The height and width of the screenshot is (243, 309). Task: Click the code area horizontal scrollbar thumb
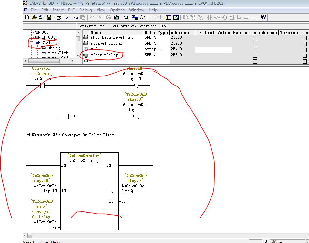click(30, 235)
